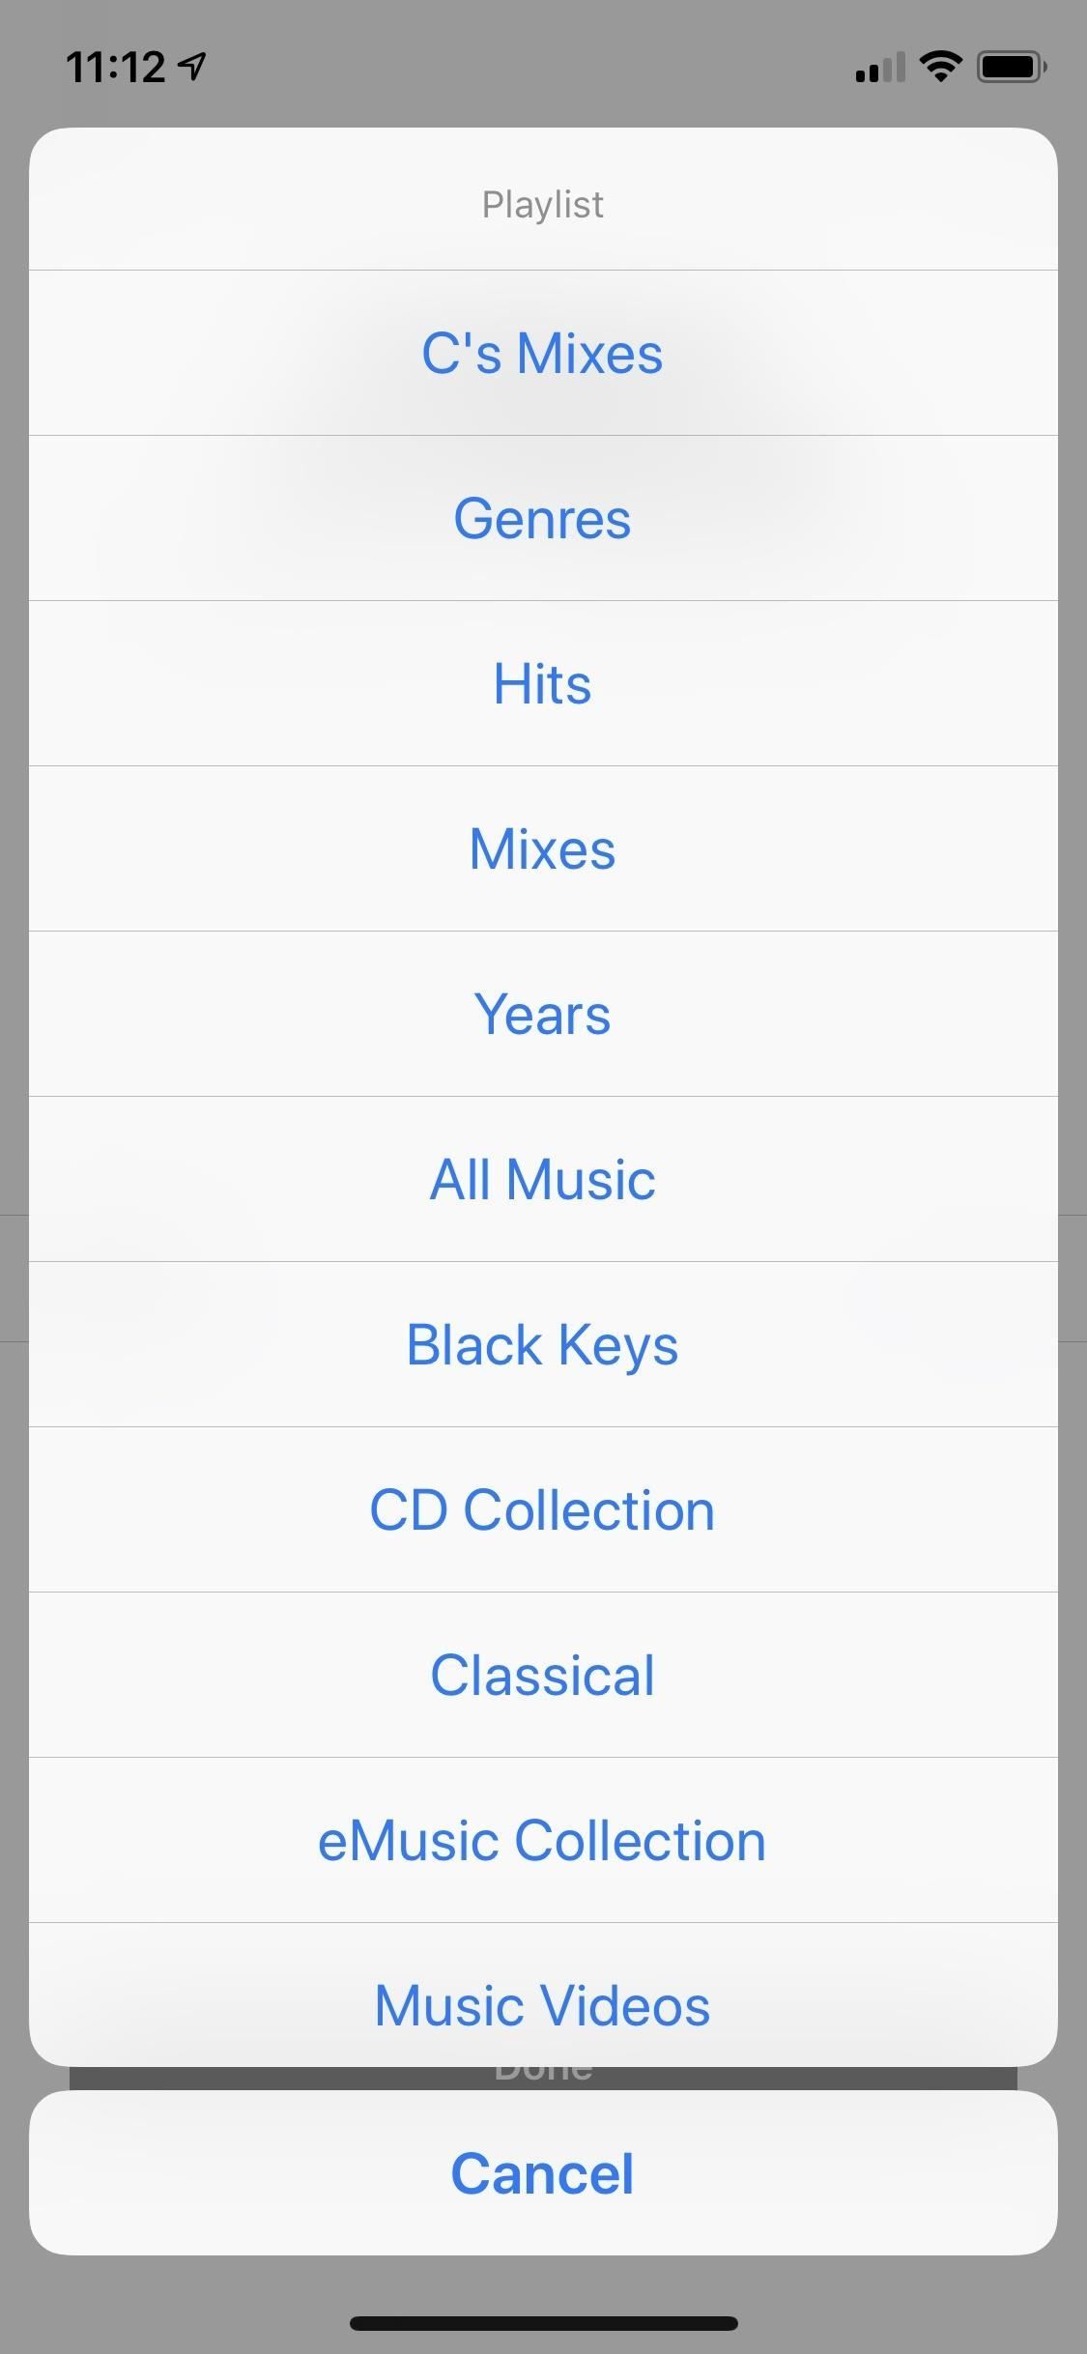Tap the cellular signal bars icon
Screen dimensions: 1087x2354
click(879, 68)
